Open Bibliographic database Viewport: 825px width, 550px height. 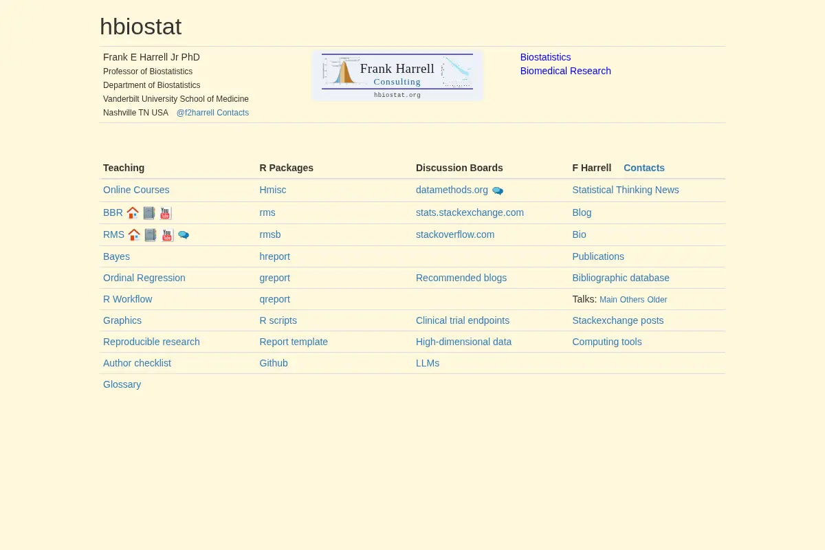pos(621,278)
